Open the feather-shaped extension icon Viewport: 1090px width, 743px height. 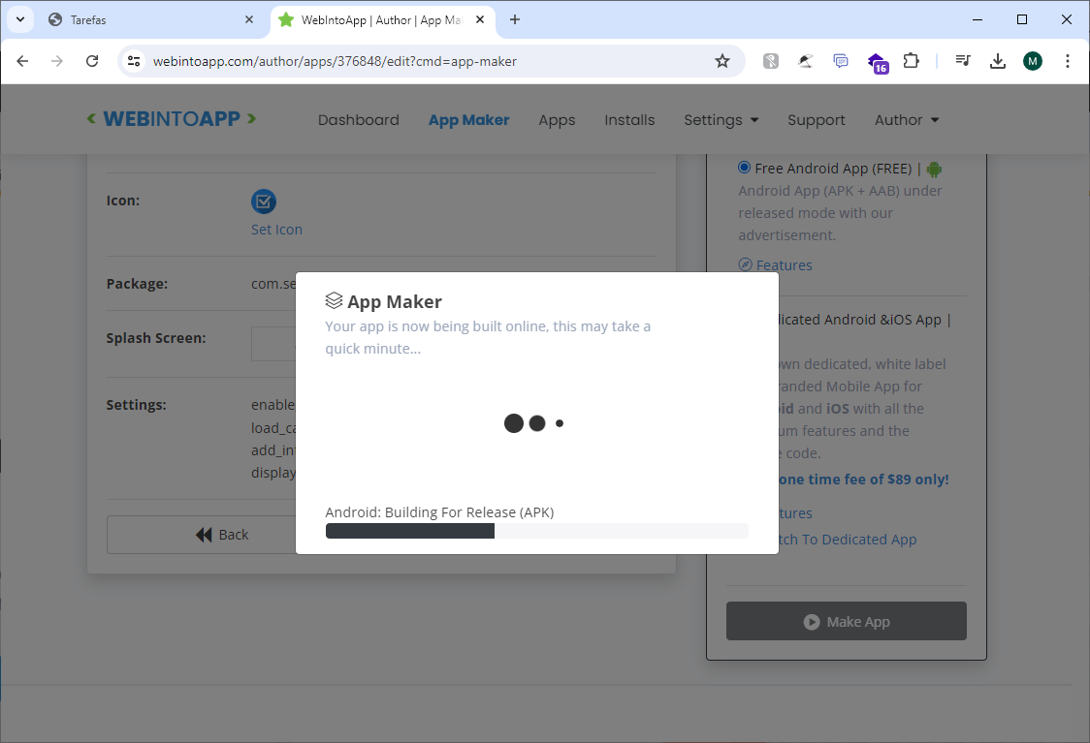805,61
